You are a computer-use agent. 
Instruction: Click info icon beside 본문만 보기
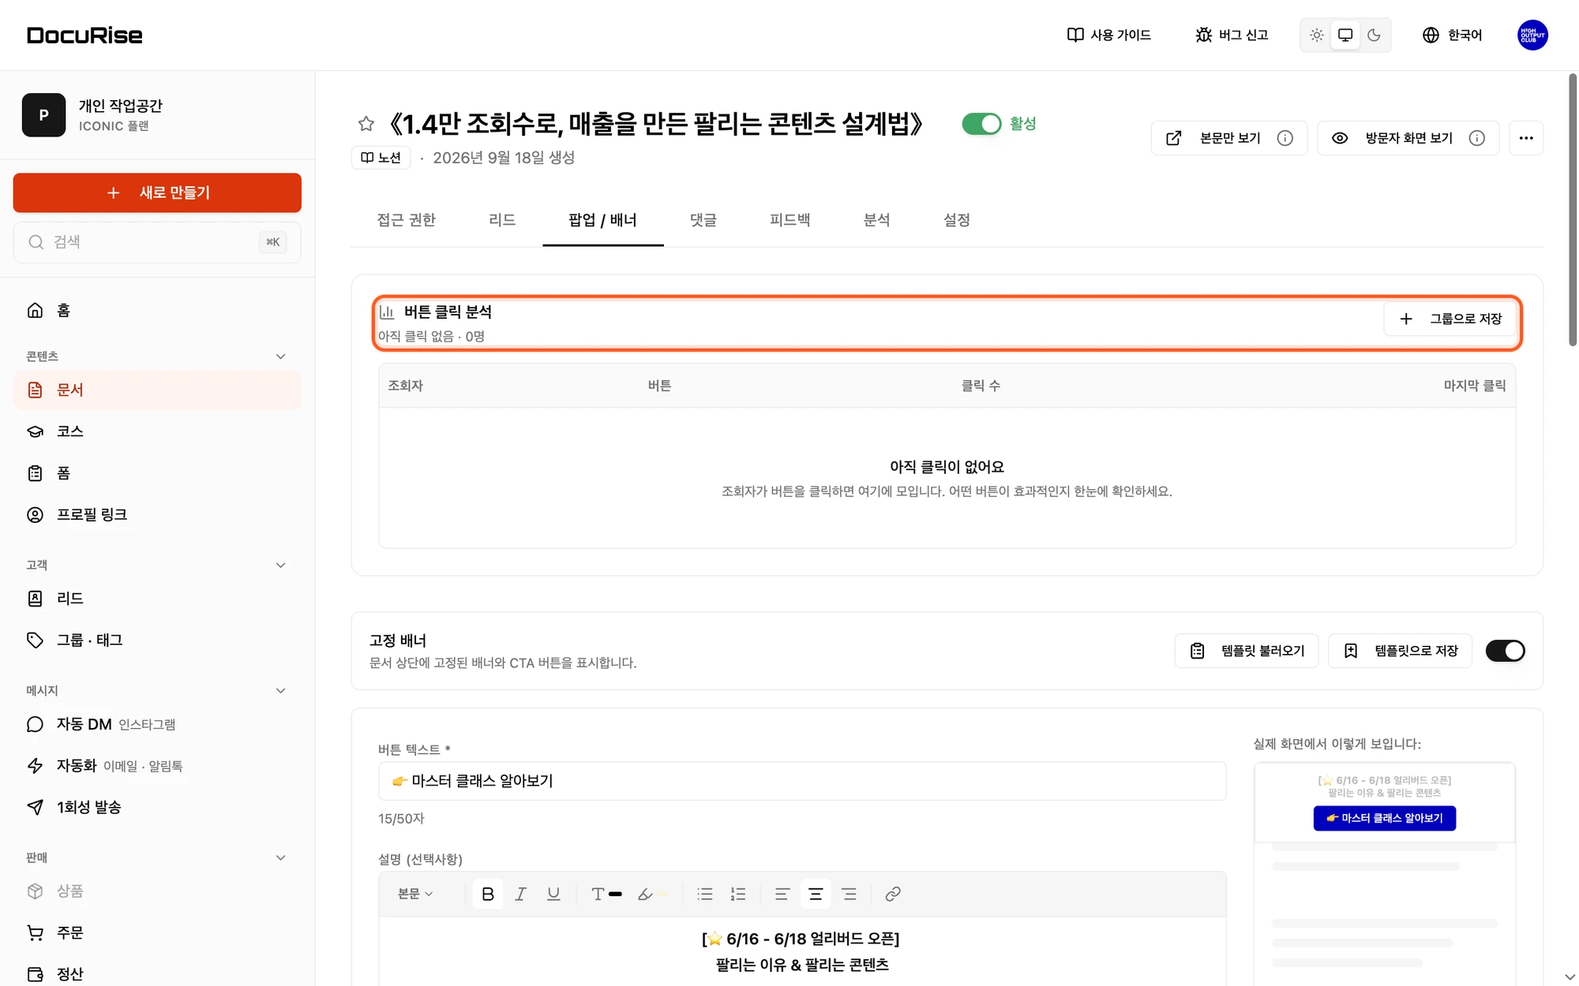1285,138
